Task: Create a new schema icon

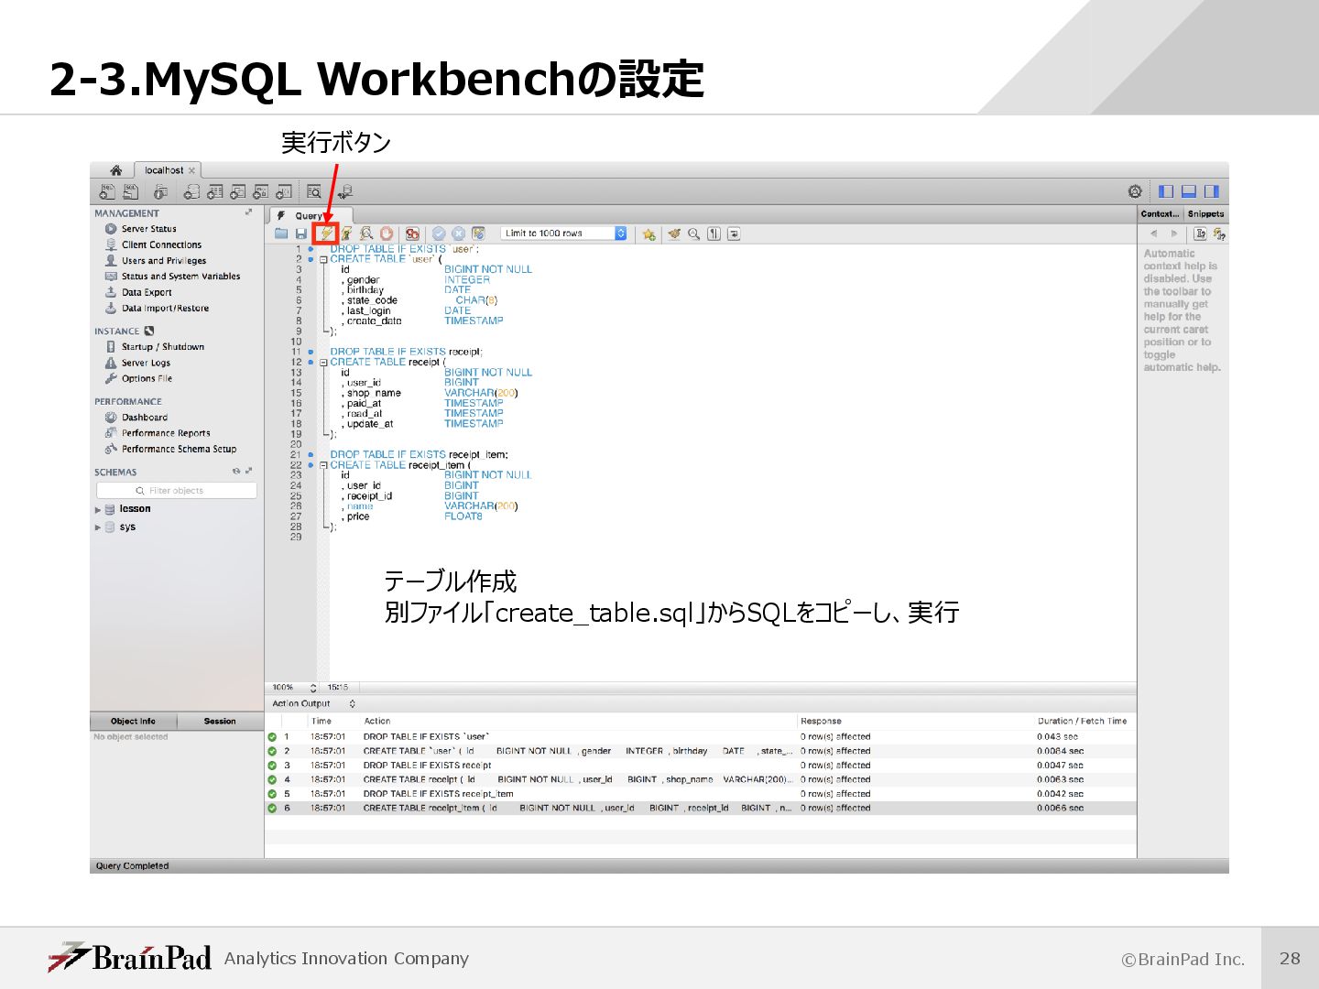Action: (x=191, y=191)
